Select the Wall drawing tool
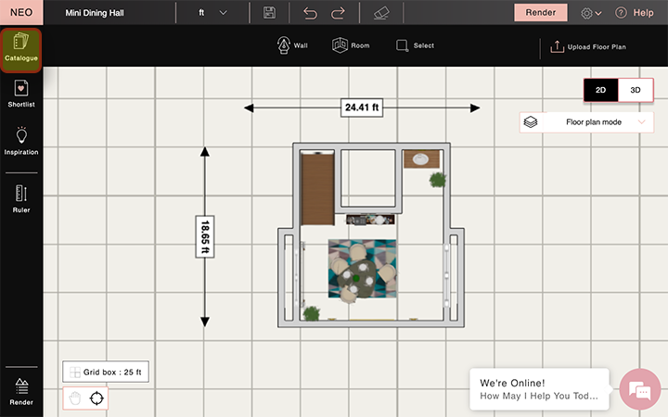The height and width of the screenshot is (417, 668). 292,45
